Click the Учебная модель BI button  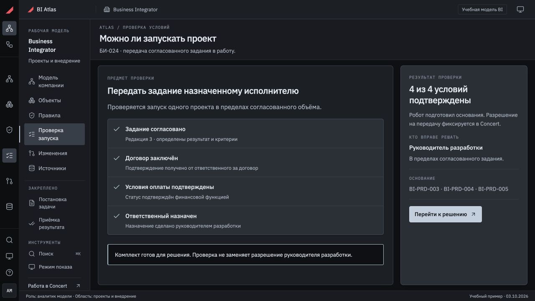pyautogui.click(x=482, y=10)
